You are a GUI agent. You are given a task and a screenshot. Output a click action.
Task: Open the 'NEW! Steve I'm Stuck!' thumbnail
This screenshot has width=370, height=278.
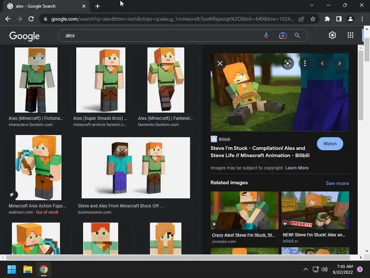[315, 210]
